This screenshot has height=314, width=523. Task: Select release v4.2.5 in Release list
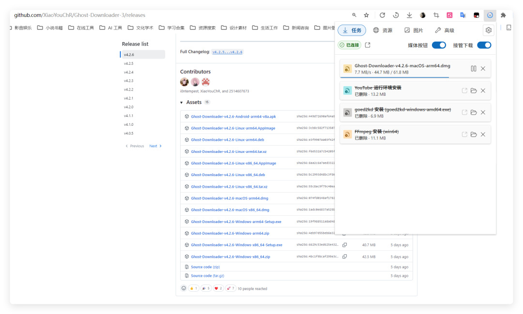coord(128,63)
